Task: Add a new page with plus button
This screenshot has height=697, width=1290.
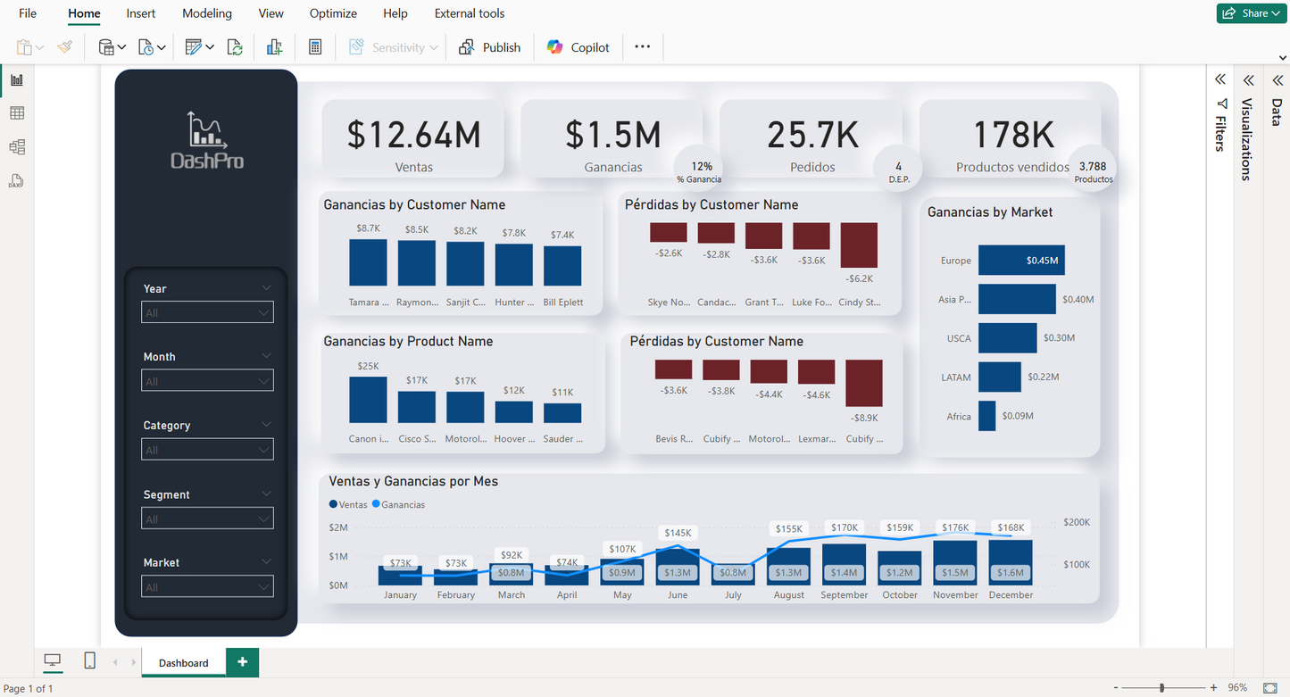Action: (242, 662)
